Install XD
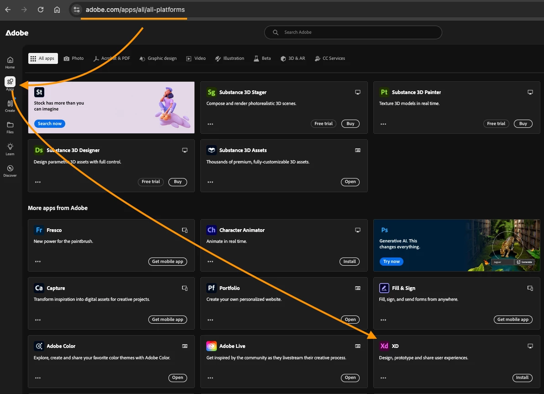Image resolution: width=544 pixels, height=394 pixels. 522,378
